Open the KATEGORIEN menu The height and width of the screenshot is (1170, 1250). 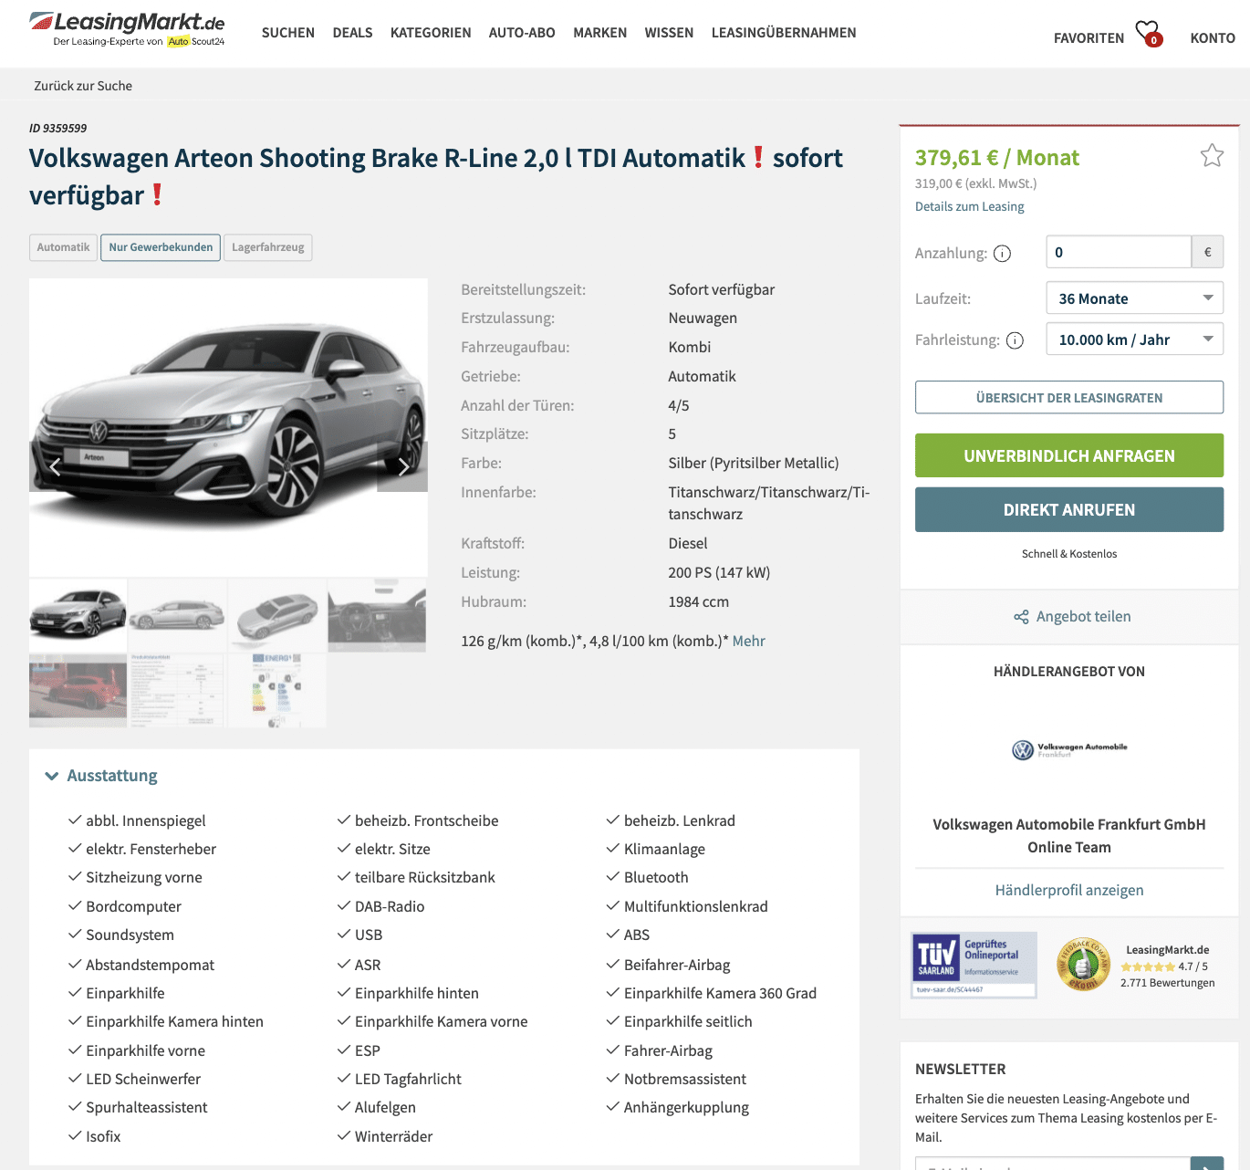(x=431, y=33)
